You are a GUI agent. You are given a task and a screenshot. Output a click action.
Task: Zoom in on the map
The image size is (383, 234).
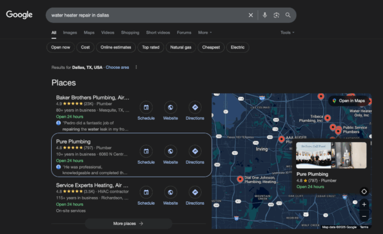(x=364, y=205)
